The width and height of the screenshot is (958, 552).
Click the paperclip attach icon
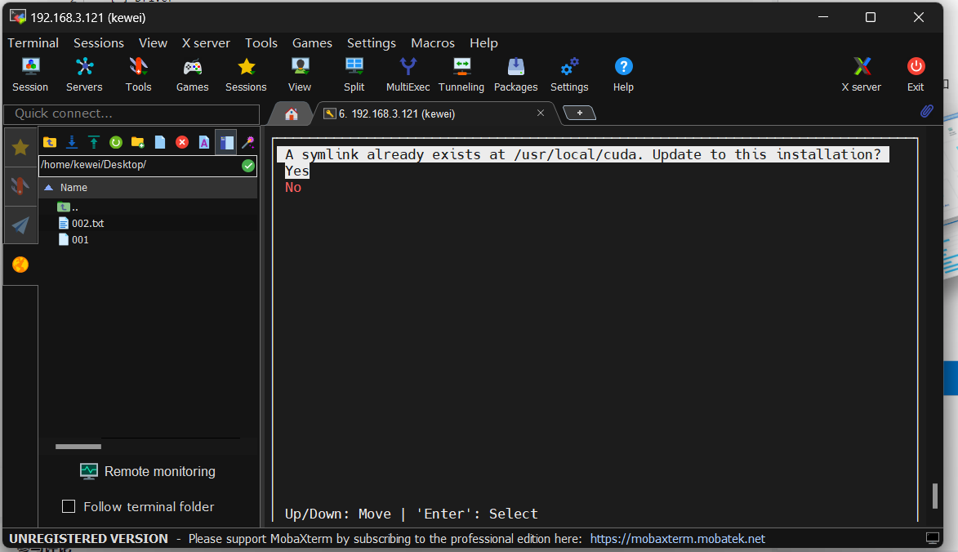927,111
